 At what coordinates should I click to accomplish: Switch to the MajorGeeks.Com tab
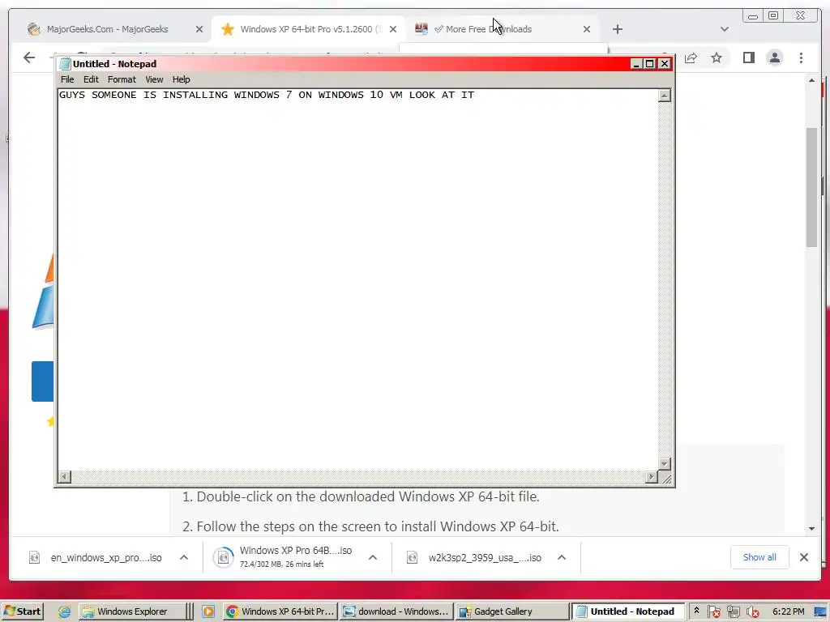[108, 29]
